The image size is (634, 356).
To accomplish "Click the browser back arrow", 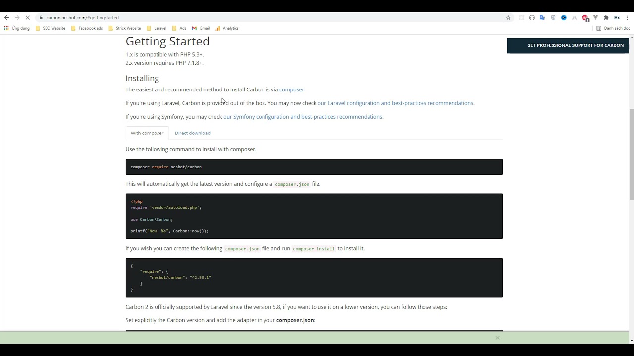I will [x=6, y=18].
